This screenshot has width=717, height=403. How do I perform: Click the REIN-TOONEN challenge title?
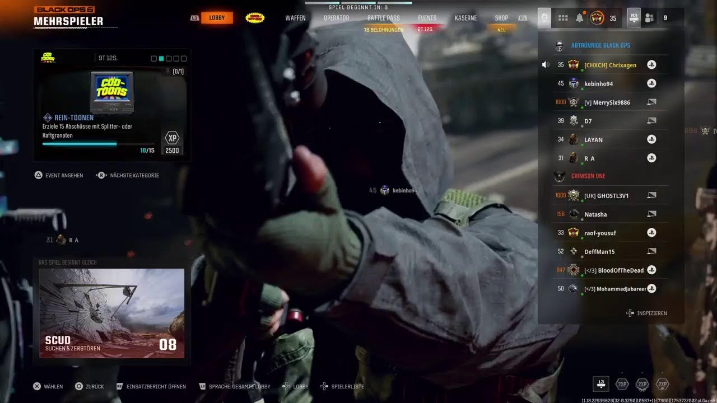coord(74,118)
